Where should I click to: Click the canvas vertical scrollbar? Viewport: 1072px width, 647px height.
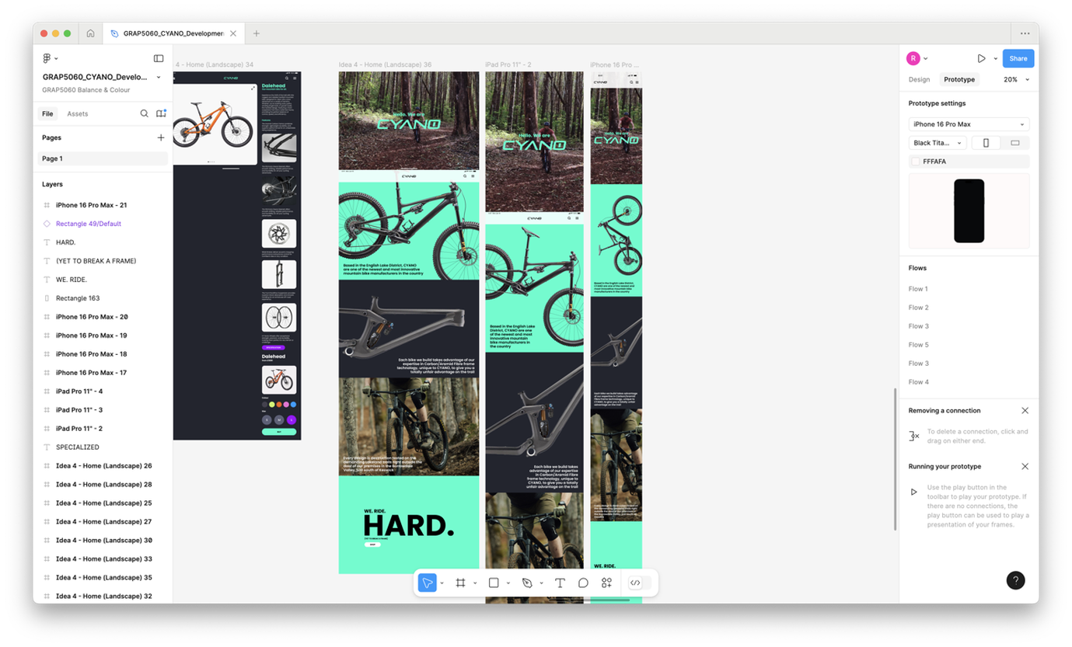[896, 459]
